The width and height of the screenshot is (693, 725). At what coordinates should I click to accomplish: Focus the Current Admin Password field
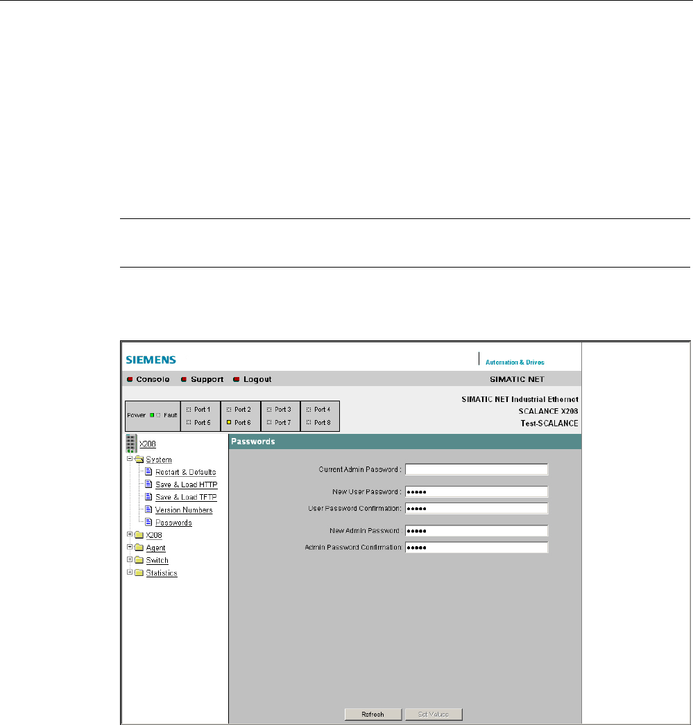coord(477,469)
